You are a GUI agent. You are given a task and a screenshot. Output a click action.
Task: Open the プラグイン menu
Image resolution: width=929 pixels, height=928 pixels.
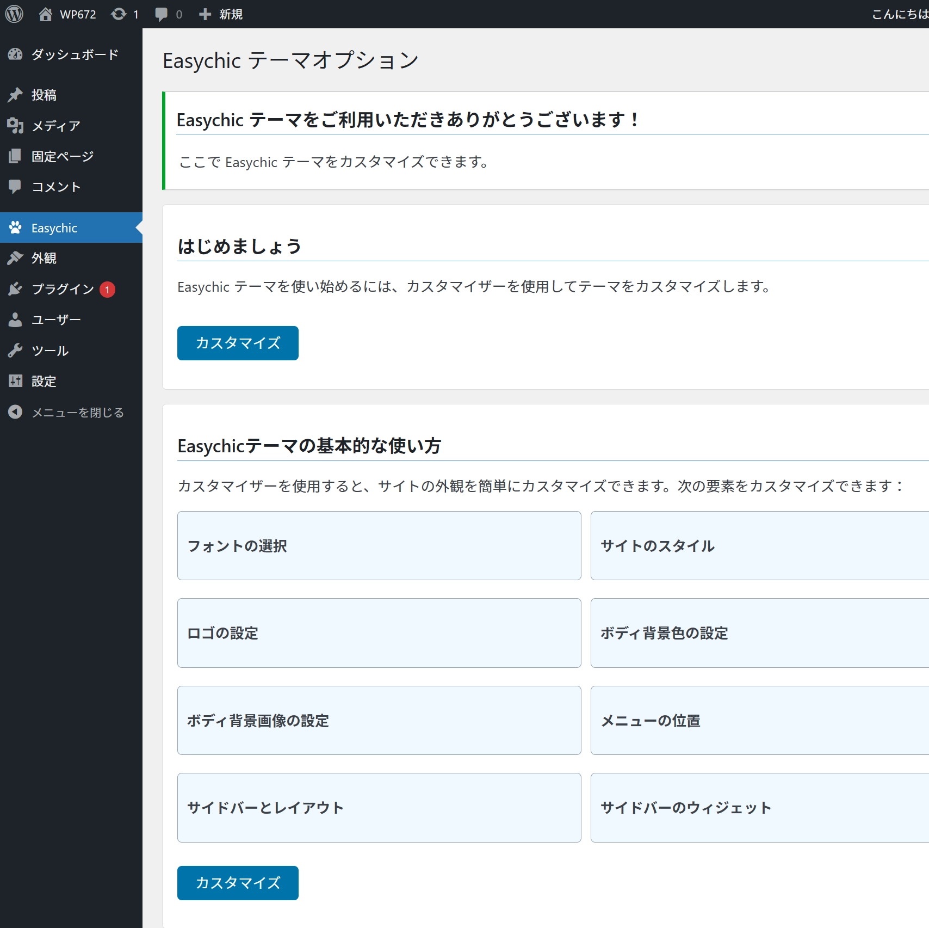pos(63,289)
